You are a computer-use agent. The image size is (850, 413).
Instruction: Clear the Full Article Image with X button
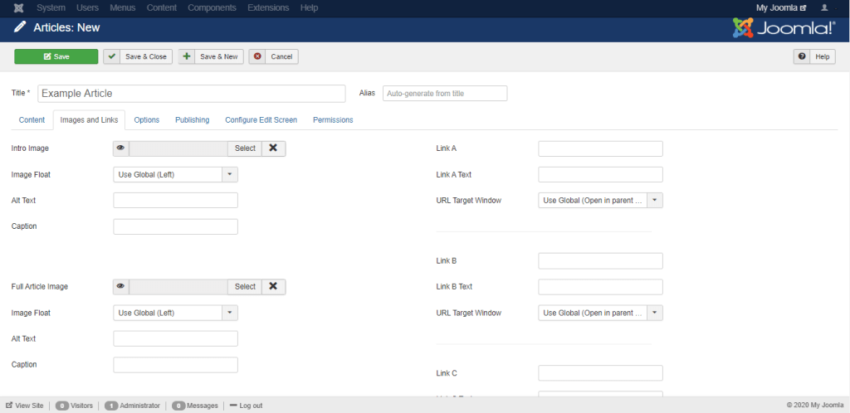coord(273,287)
